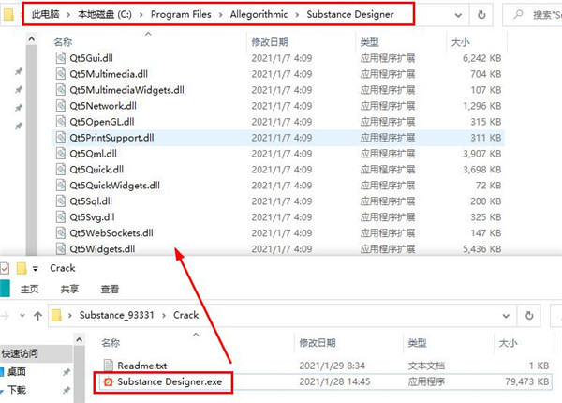Screen dimensions: 562x403
Task: Click the 79,473 KB size cell
Action: point(527,381)
